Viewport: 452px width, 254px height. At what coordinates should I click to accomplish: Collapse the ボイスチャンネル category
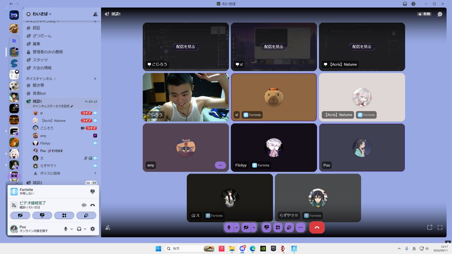click(x=41, y=79)
